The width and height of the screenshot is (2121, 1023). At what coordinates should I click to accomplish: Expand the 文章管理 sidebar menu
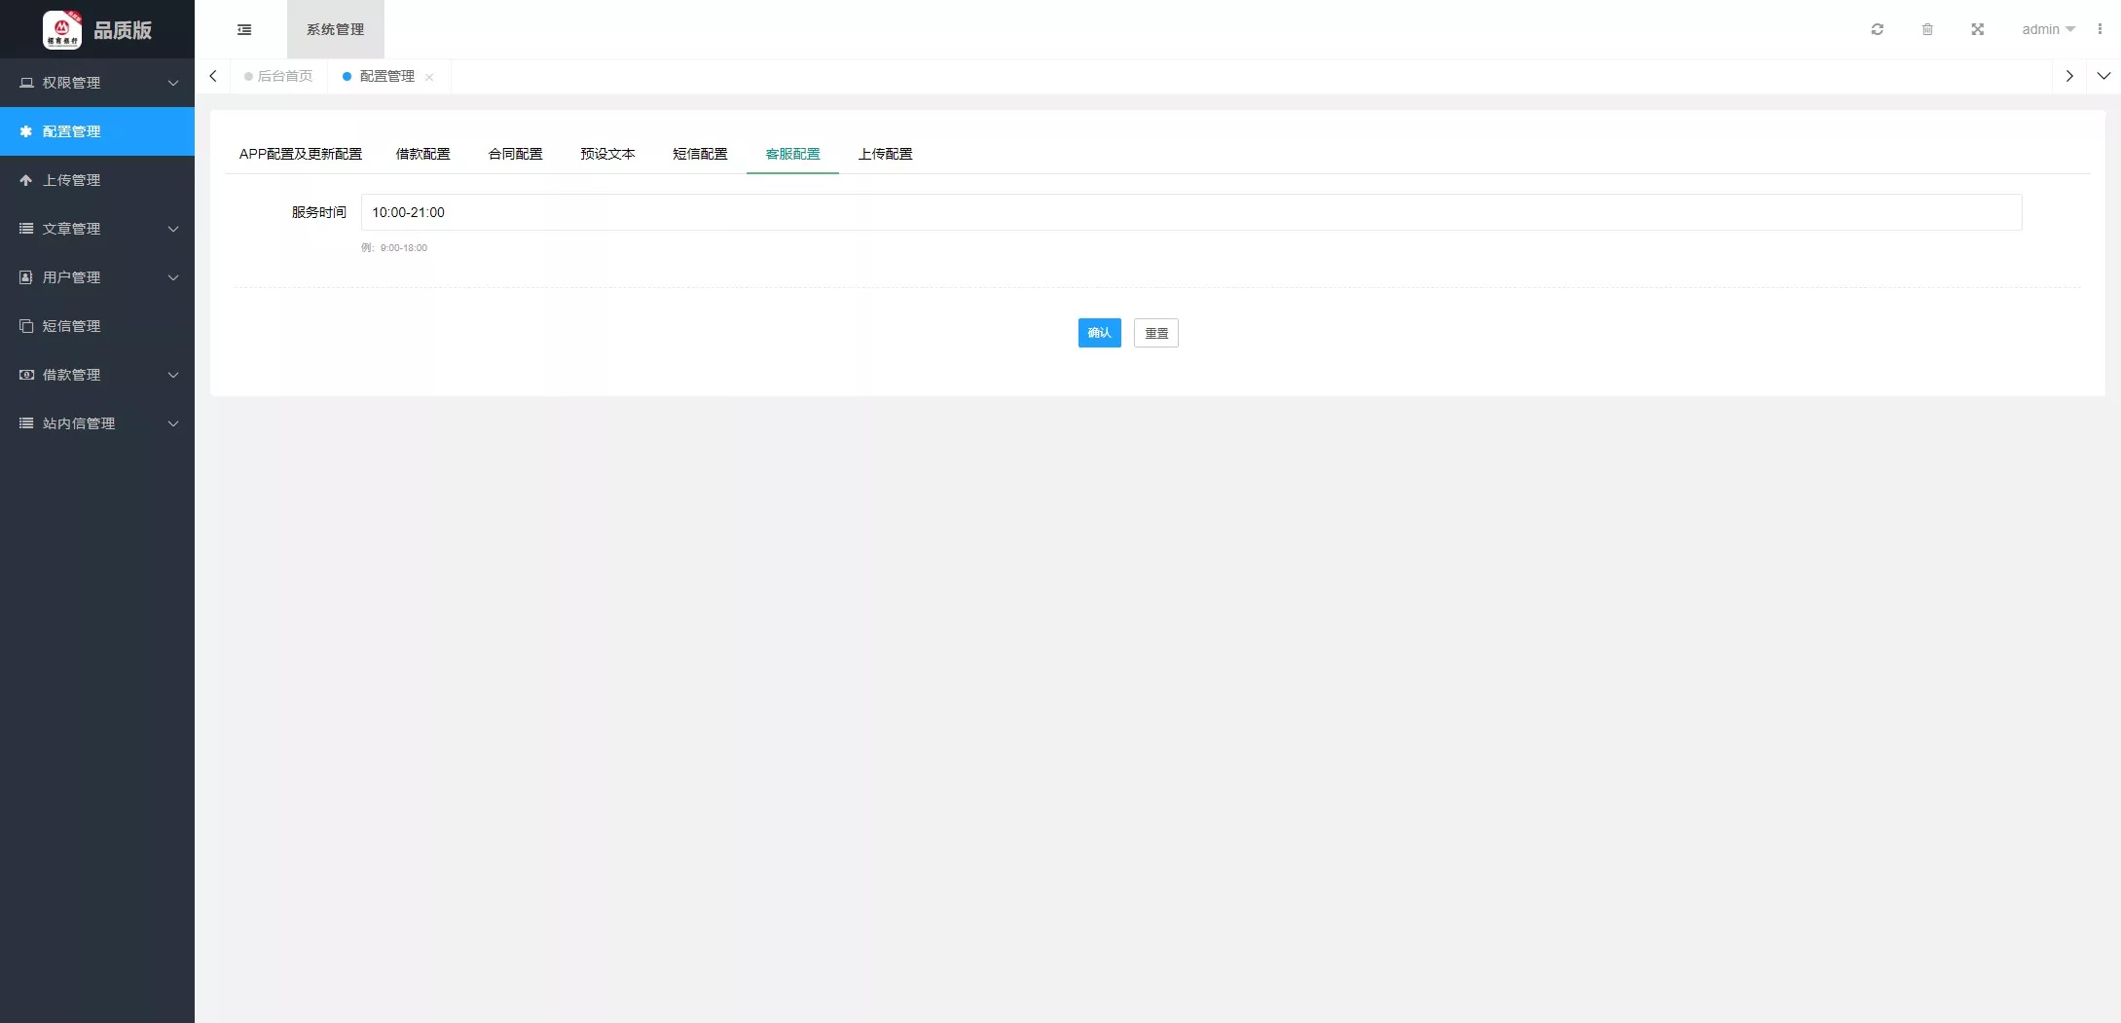pyautogui.click(x=97, y=229)
